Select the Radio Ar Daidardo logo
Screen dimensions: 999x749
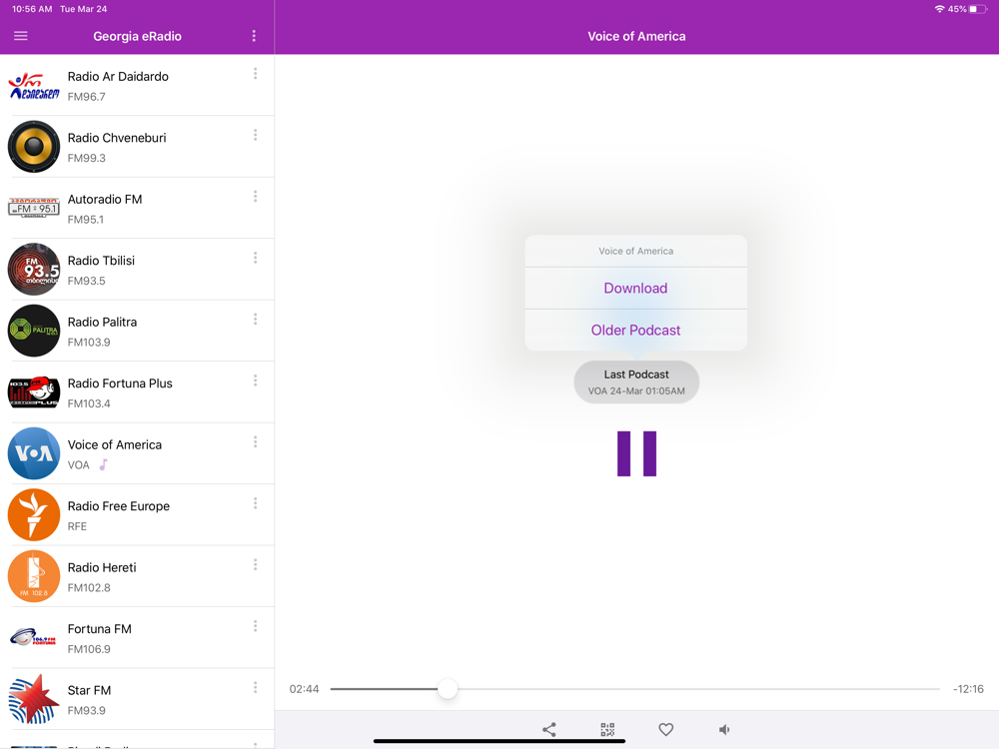[34, 85]
